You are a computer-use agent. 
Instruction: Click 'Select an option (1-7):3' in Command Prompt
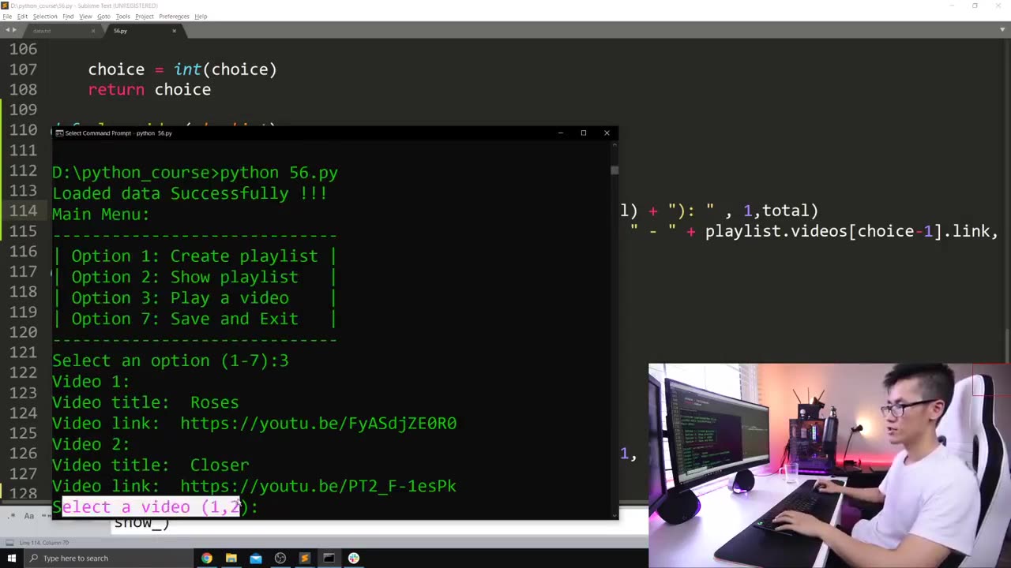click(171, 361)
